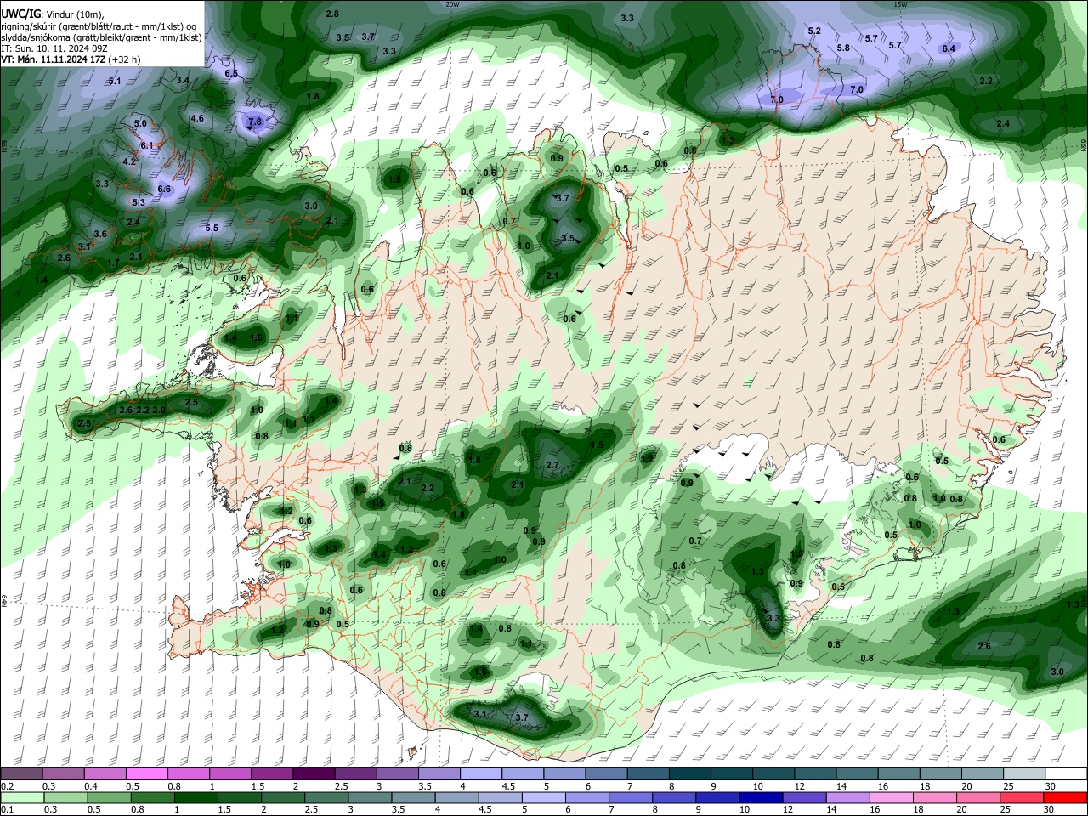The height and width of the screenshot is (816, 1088).
Task: Click the 2.8 value at the map top
Action: coord(332,14)
